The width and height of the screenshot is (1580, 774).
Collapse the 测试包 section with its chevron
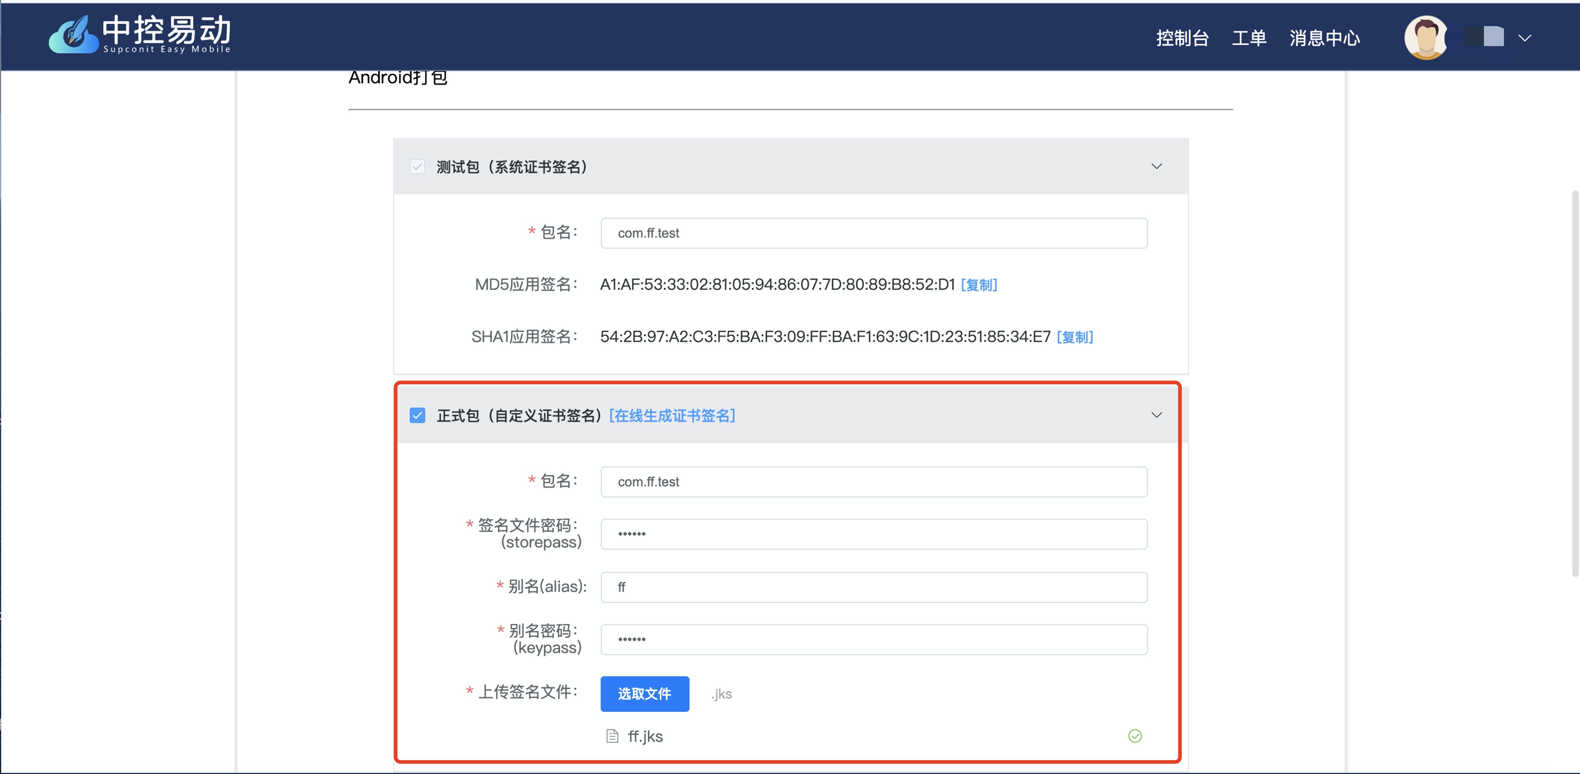pyautogui.click(x=1156, y=166)
